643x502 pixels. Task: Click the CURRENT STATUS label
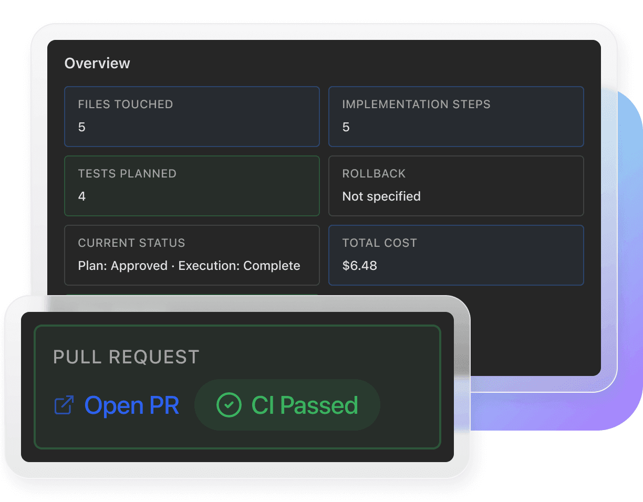pyautogui.click(x=132, y=243)
